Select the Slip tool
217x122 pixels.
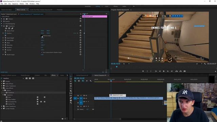[x=71, y=93]
